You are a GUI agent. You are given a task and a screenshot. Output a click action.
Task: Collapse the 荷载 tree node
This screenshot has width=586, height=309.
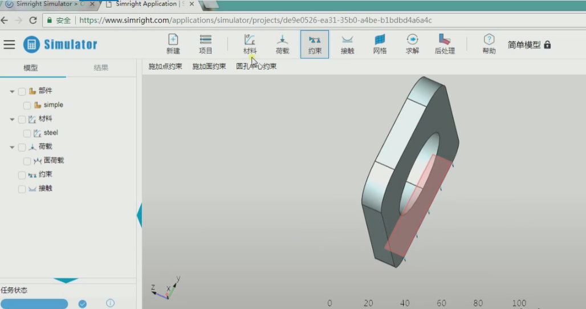[12, 147]
